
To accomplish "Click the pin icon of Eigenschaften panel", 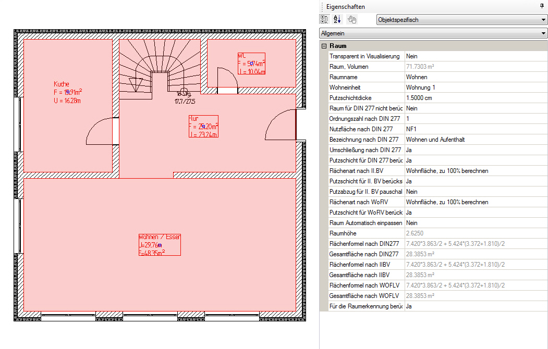I will (x=542, y=6).
